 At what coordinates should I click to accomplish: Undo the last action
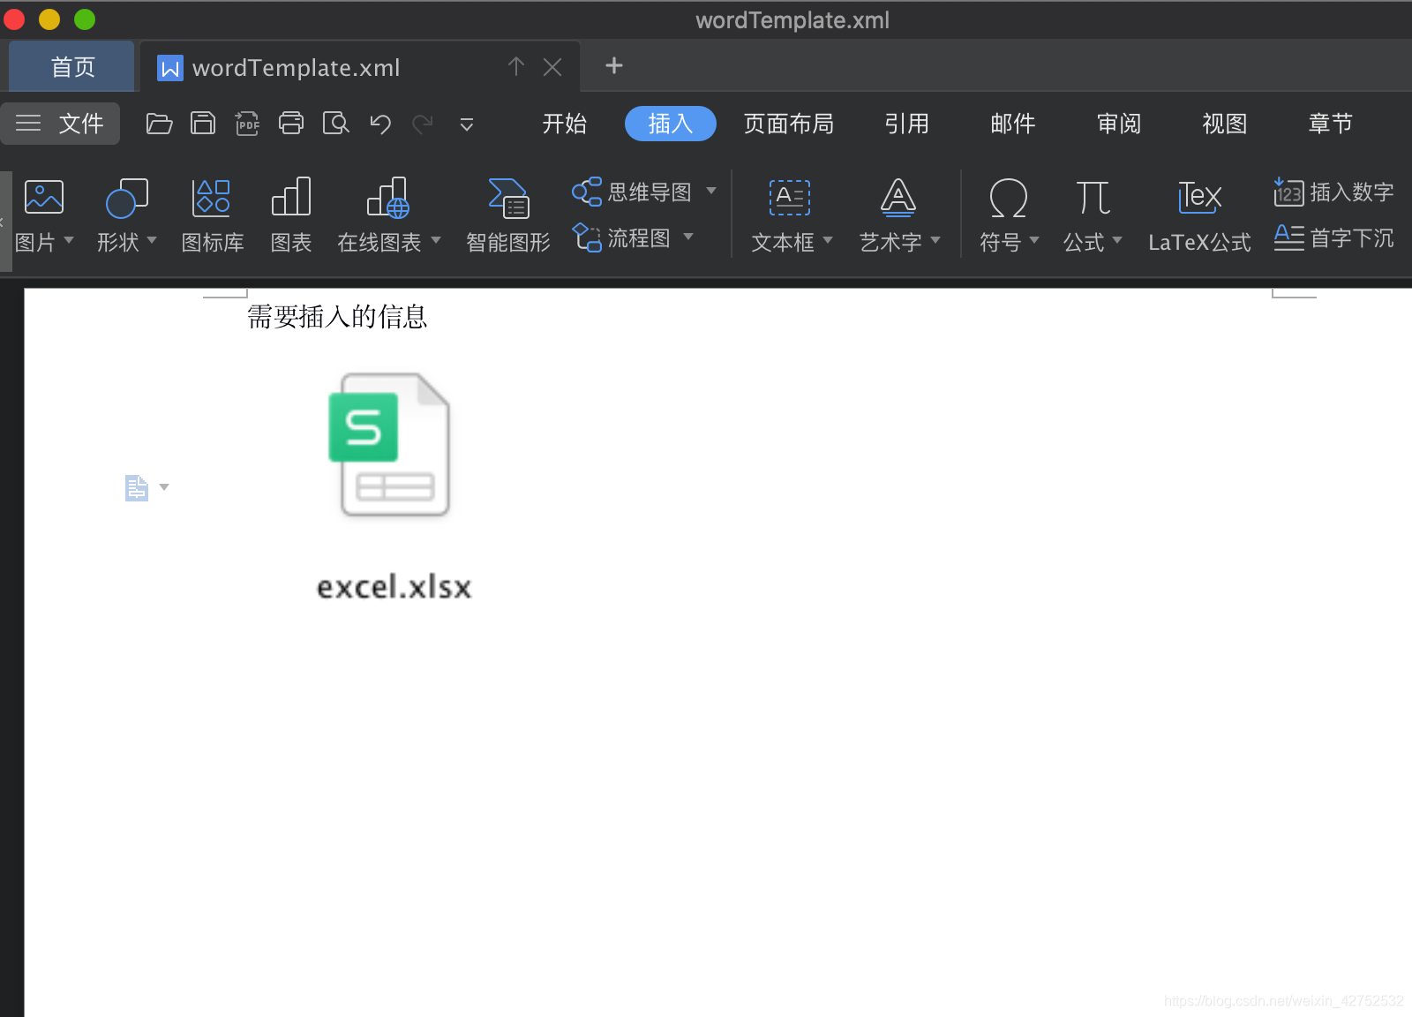(x=380, y=124)
